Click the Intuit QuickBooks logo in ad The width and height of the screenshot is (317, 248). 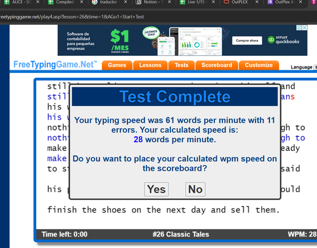283,40
